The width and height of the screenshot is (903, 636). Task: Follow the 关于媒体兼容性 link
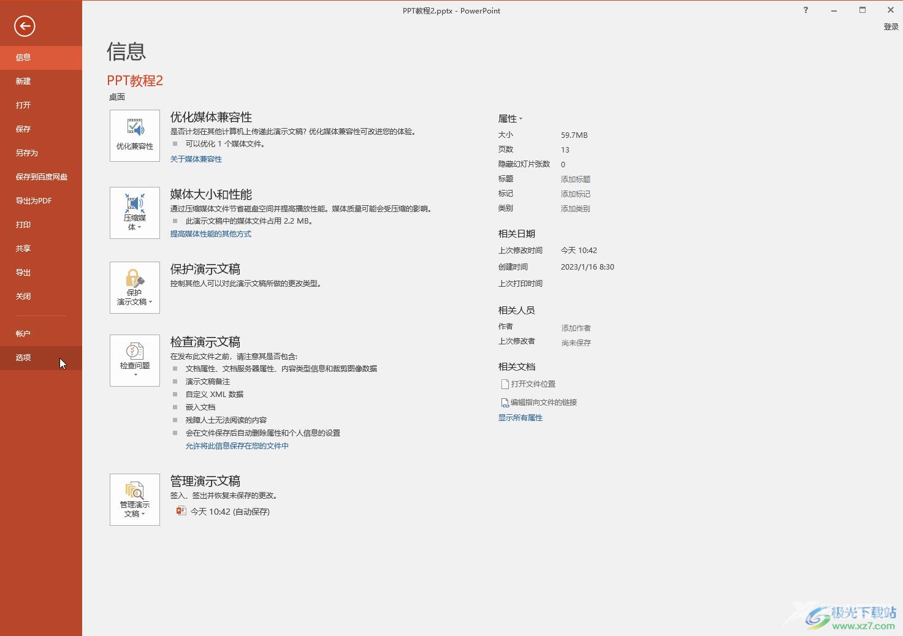(x=196, y=159)
